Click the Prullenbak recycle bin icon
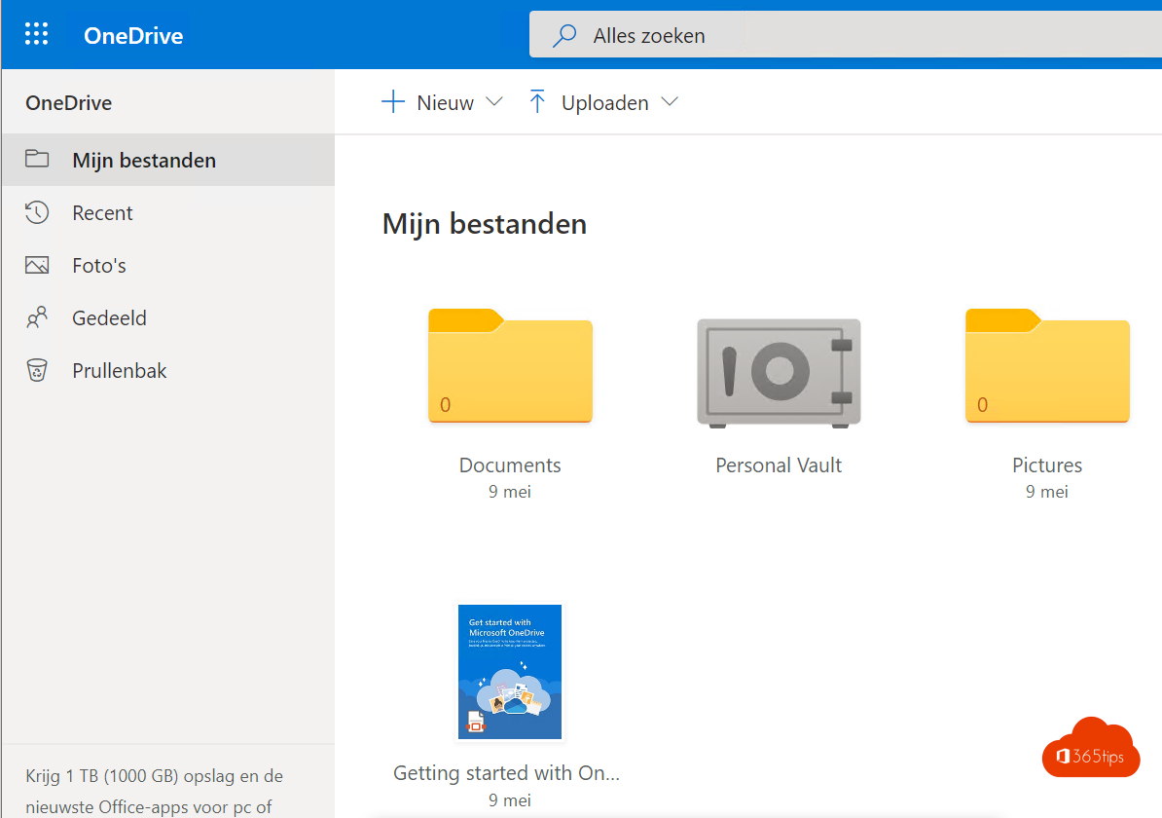 click(37, 370)
